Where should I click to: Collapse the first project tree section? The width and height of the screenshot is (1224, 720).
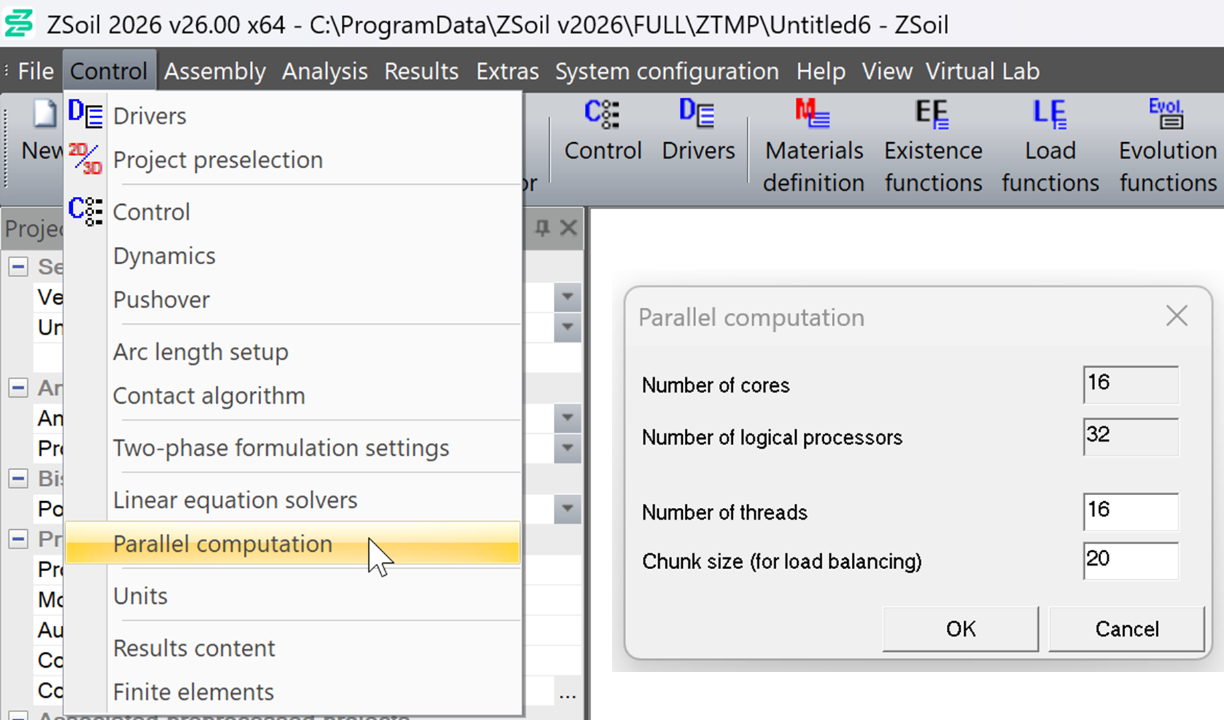point(18,267)
